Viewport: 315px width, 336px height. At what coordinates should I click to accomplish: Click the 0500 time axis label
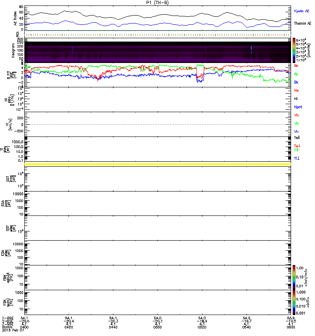click(157, 327)
